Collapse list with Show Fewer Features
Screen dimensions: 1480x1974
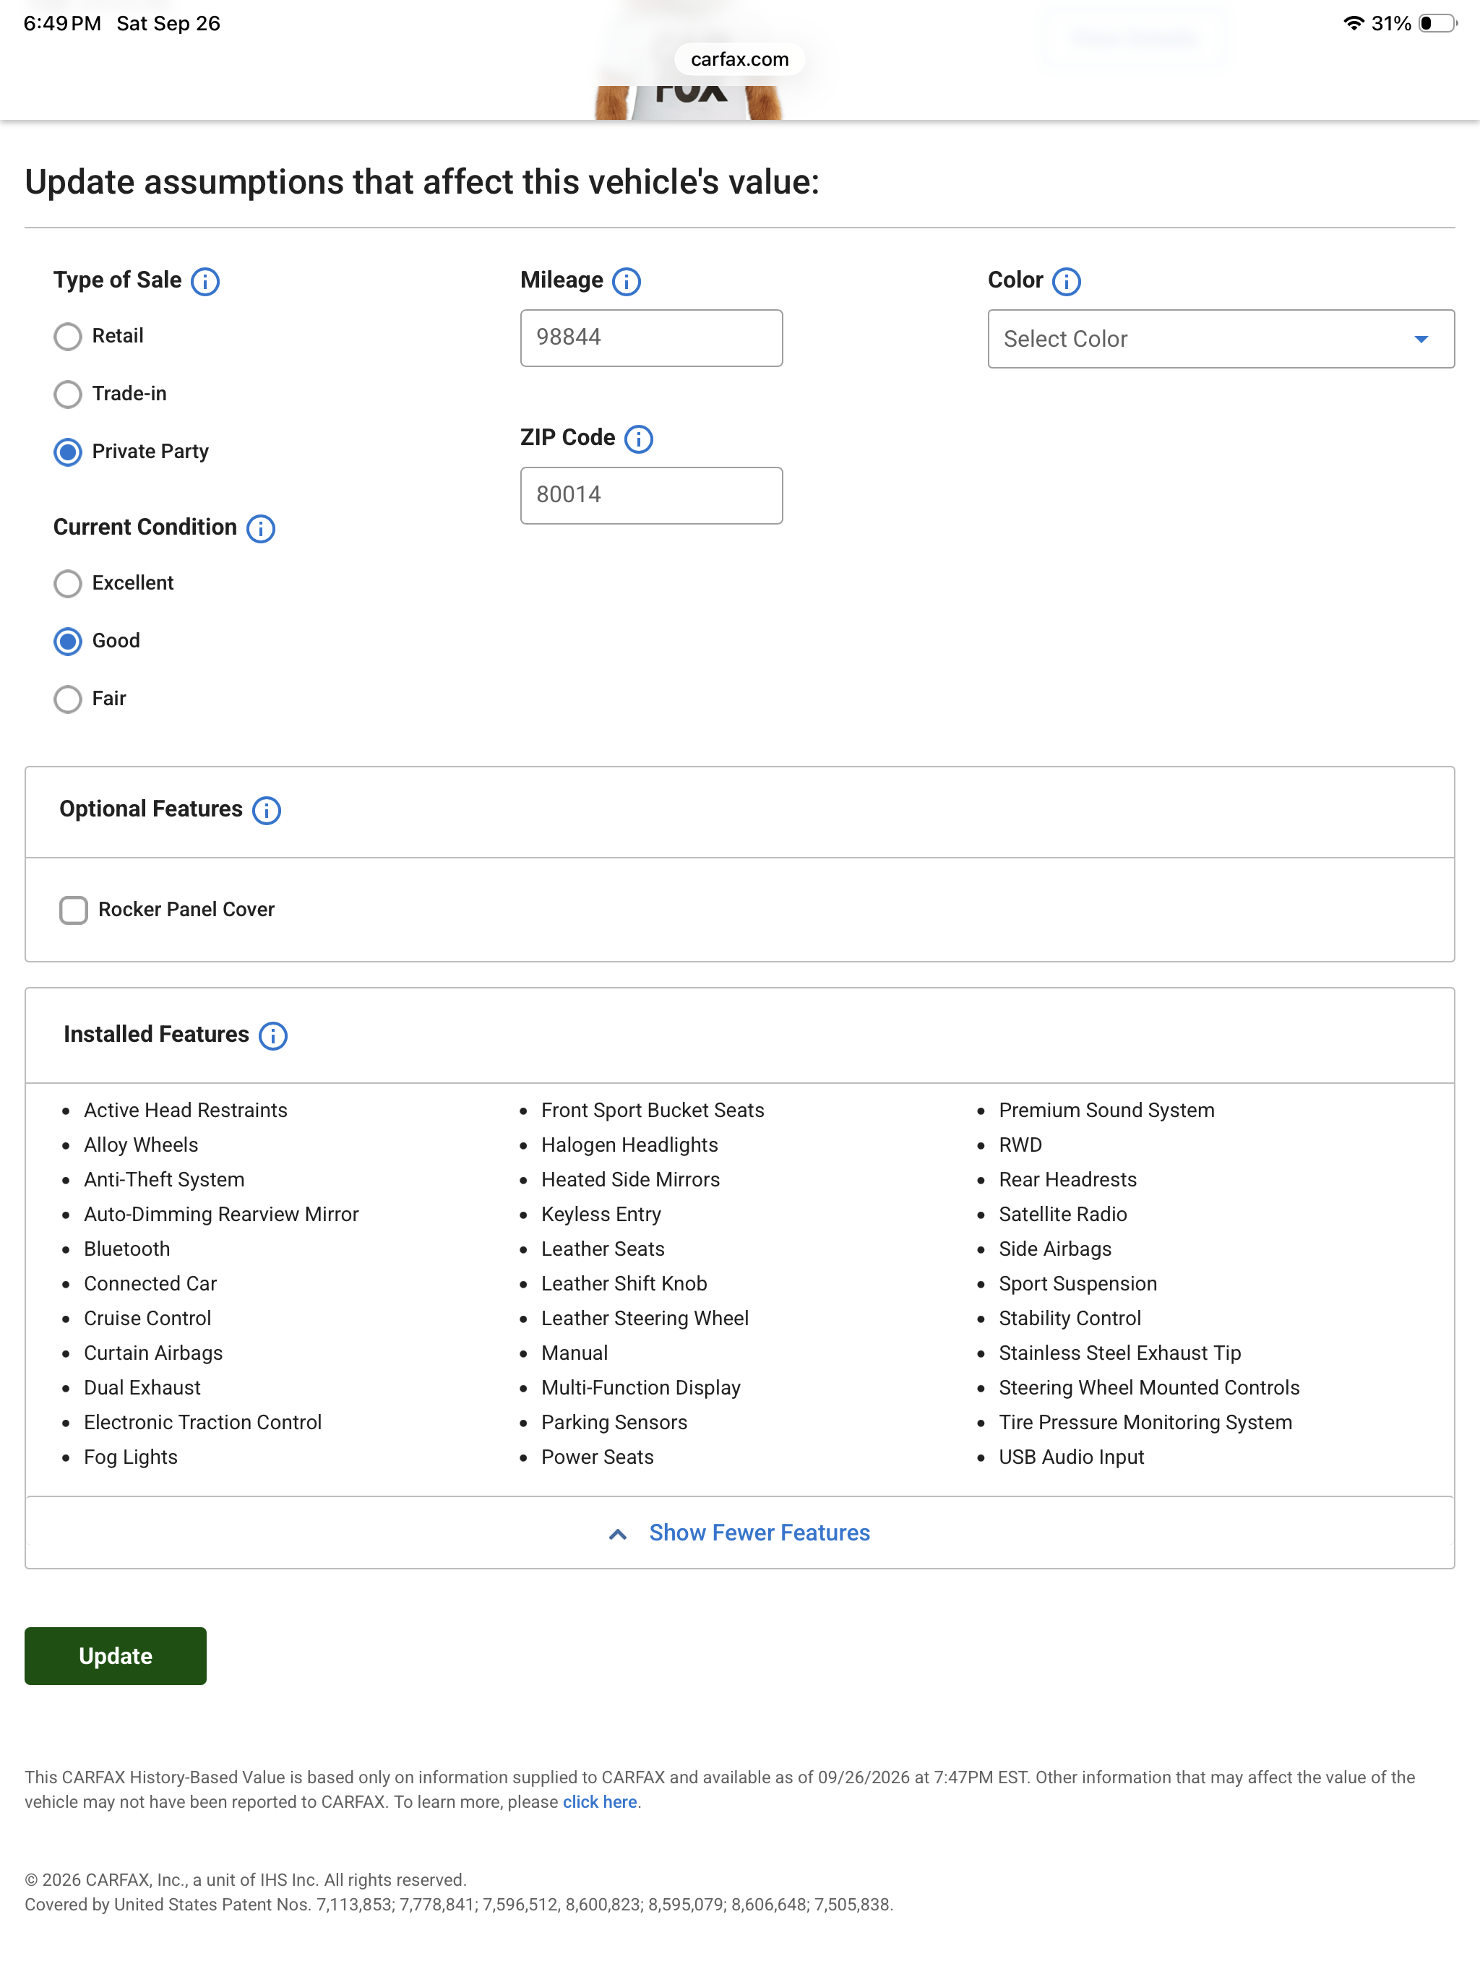click(759, 1533)
